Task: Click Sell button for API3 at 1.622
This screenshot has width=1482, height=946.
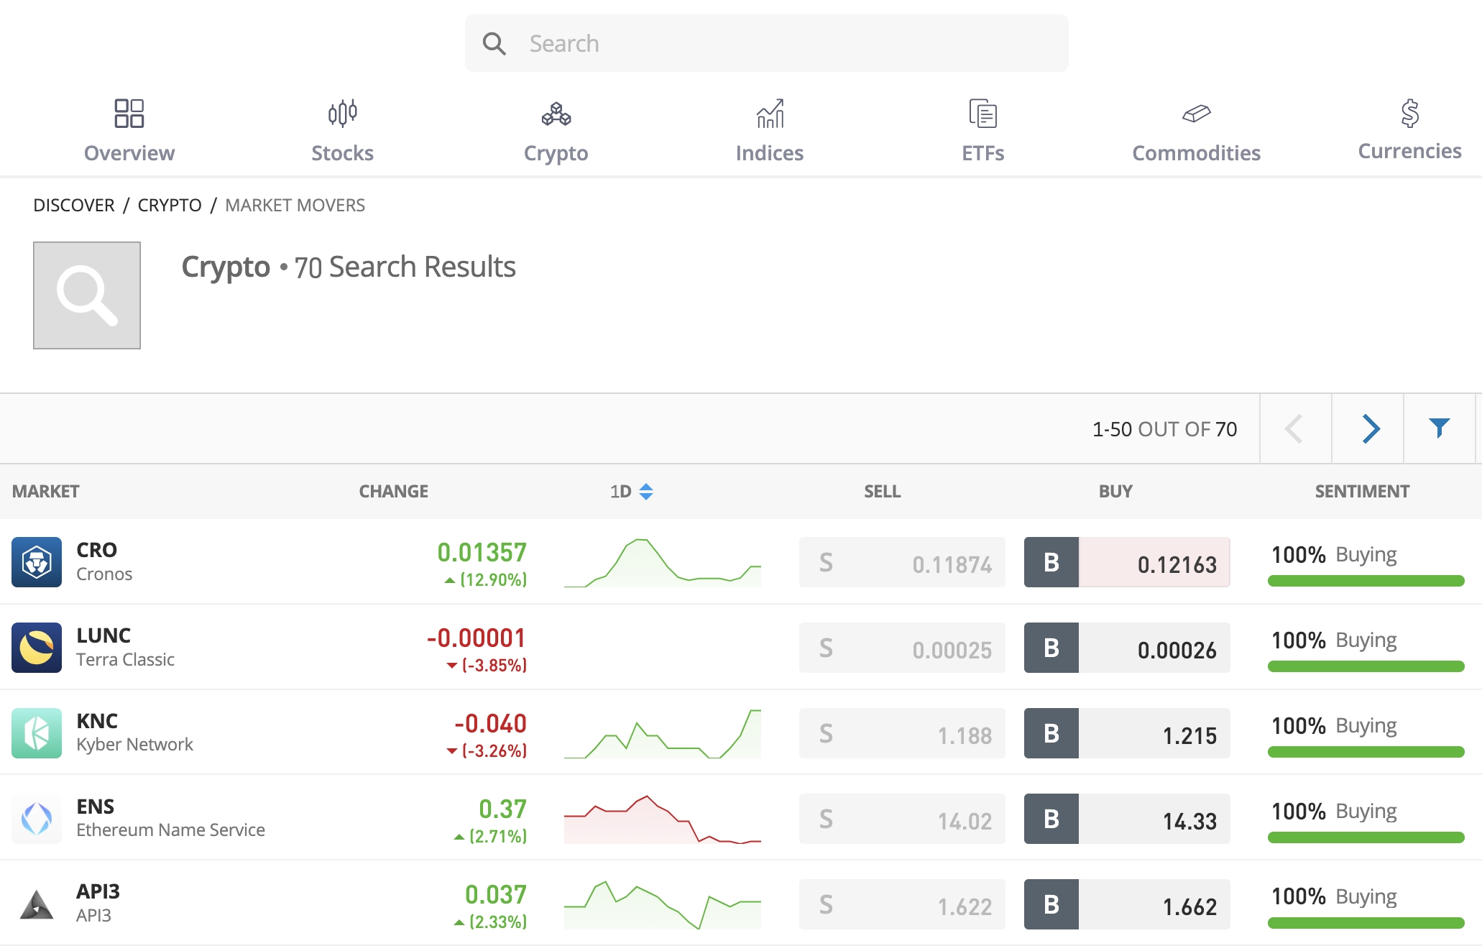Action: point(902,904)
